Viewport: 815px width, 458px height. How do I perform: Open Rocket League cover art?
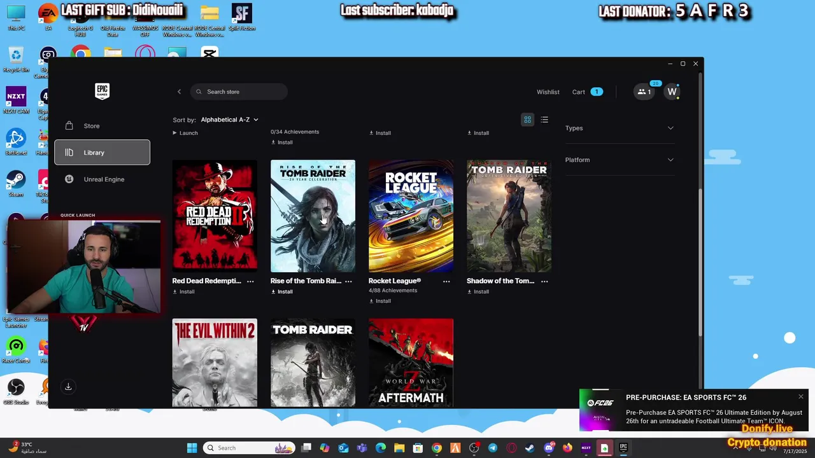click(x=411, y=216)
